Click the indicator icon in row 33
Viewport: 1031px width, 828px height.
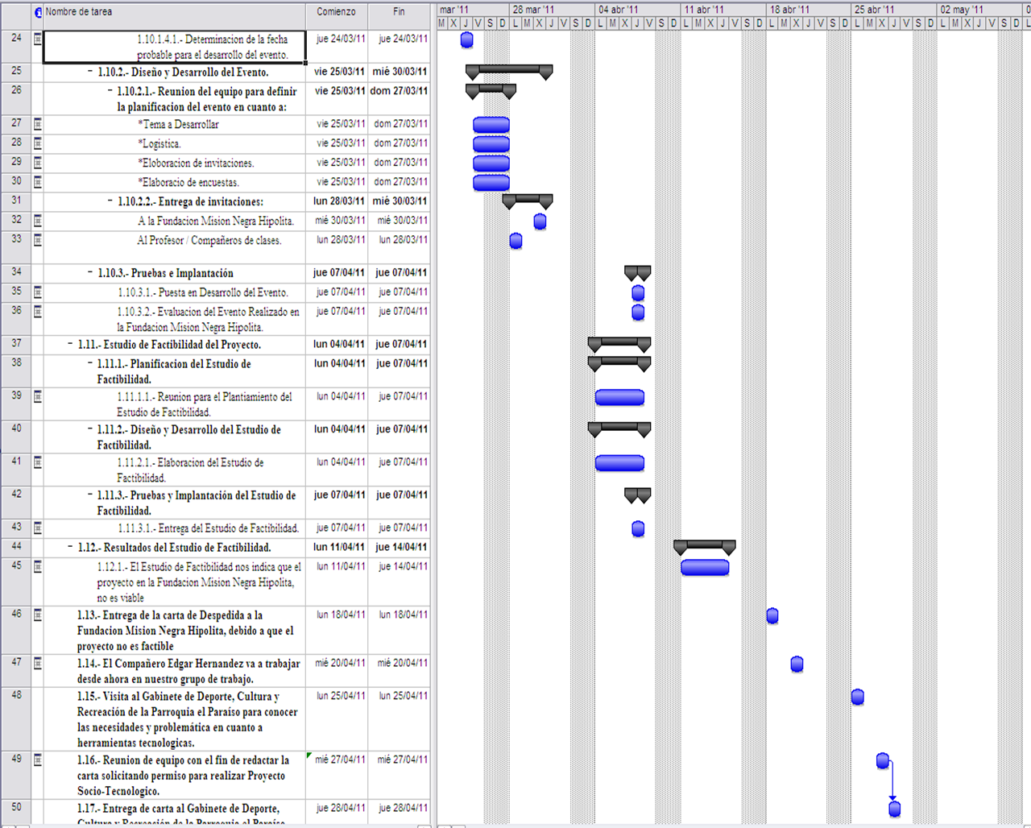click(x=37, y=240)
